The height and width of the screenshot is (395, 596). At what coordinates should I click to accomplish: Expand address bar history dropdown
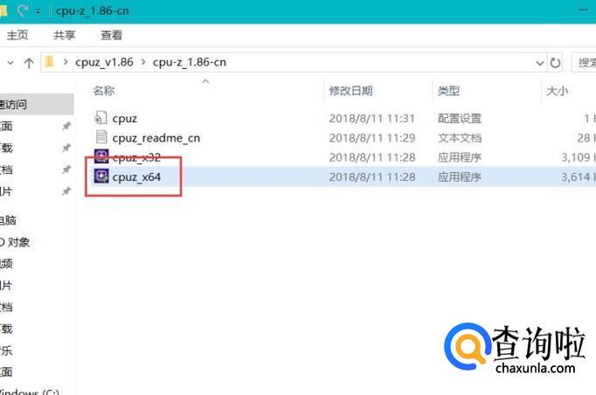pyautogui.click(x=539, y=63)
